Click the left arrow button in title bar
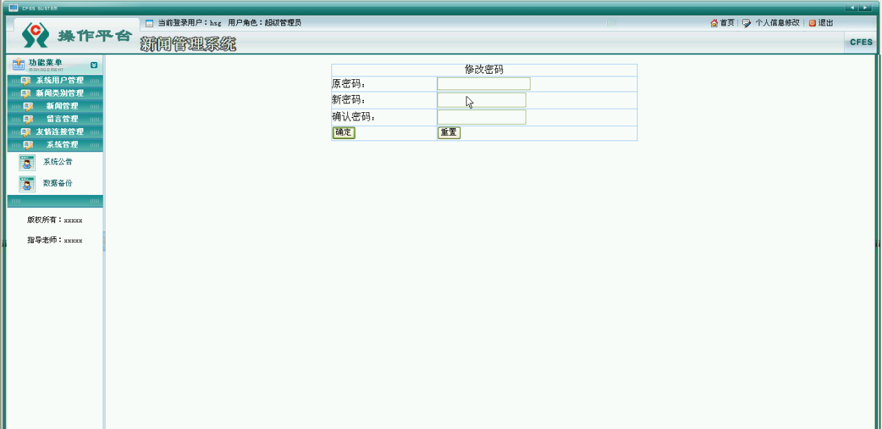 (852, 8)
